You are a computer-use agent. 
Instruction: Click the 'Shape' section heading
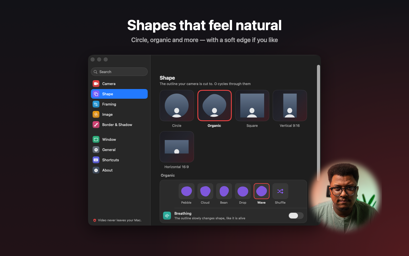[x=167, y=78]
